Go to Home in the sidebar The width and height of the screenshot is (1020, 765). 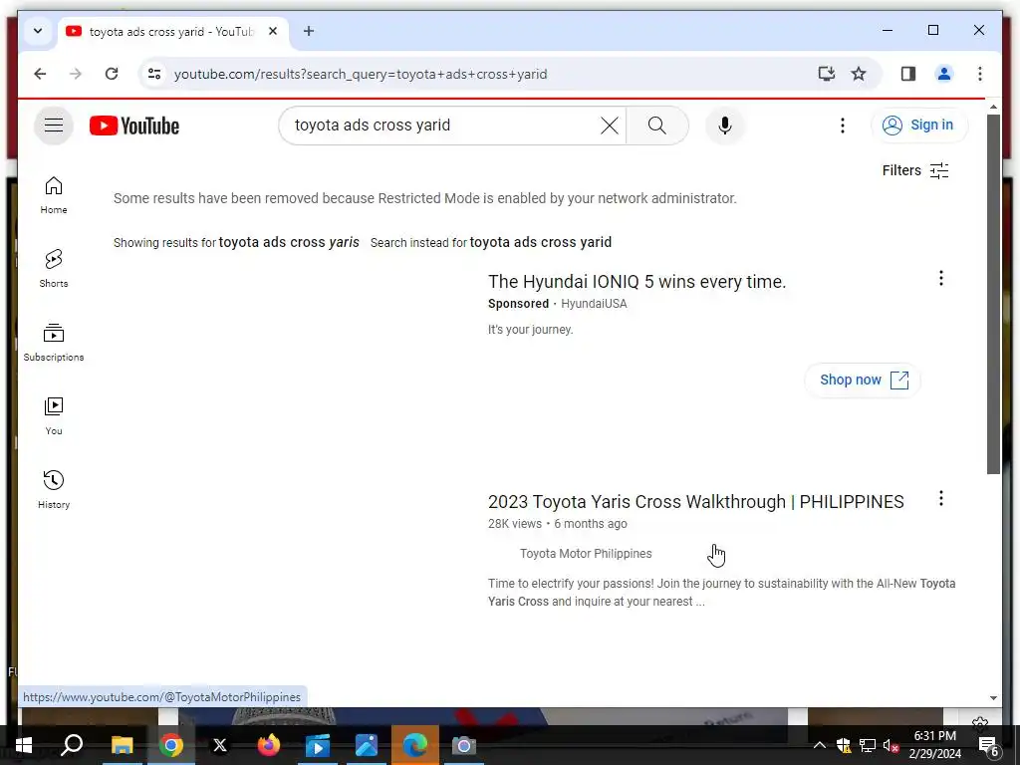tap(54, 195)
